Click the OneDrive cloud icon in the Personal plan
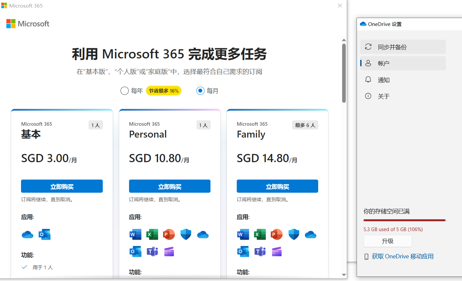 pyautogui.click(x=203, y=235)
